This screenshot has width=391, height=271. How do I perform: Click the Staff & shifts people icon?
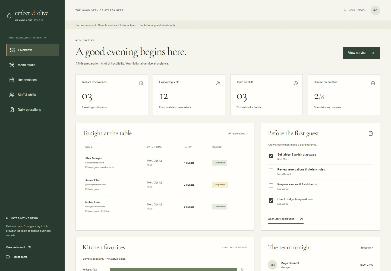click(12, 95)
